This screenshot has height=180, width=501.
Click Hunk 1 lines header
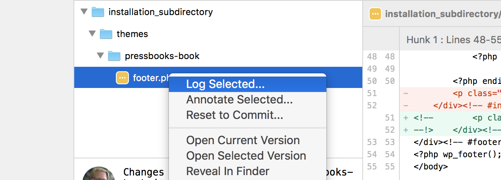pyautogui.click(x=453, y=40)
